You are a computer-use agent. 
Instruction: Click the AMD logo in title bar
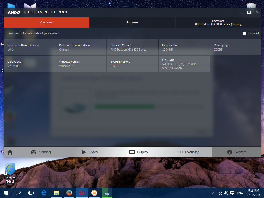(14, 12)
